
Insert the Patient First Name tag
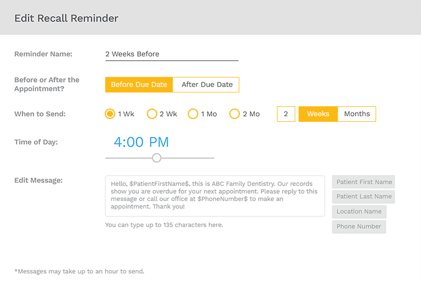pyautogui.click(x=363, y=182)
